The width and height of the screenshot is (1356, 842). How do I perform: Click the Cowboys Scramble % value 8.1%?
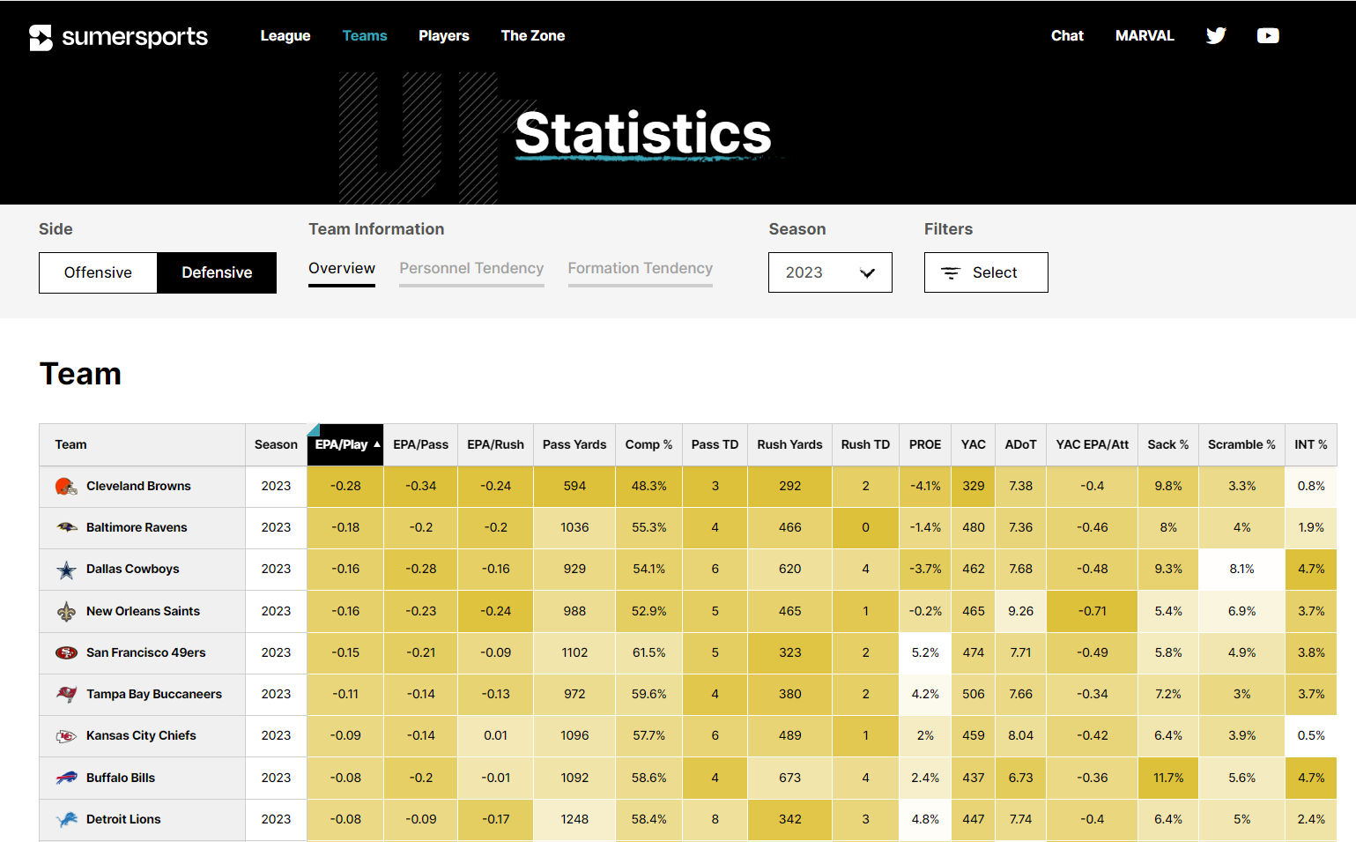(x=1241, y=569)
